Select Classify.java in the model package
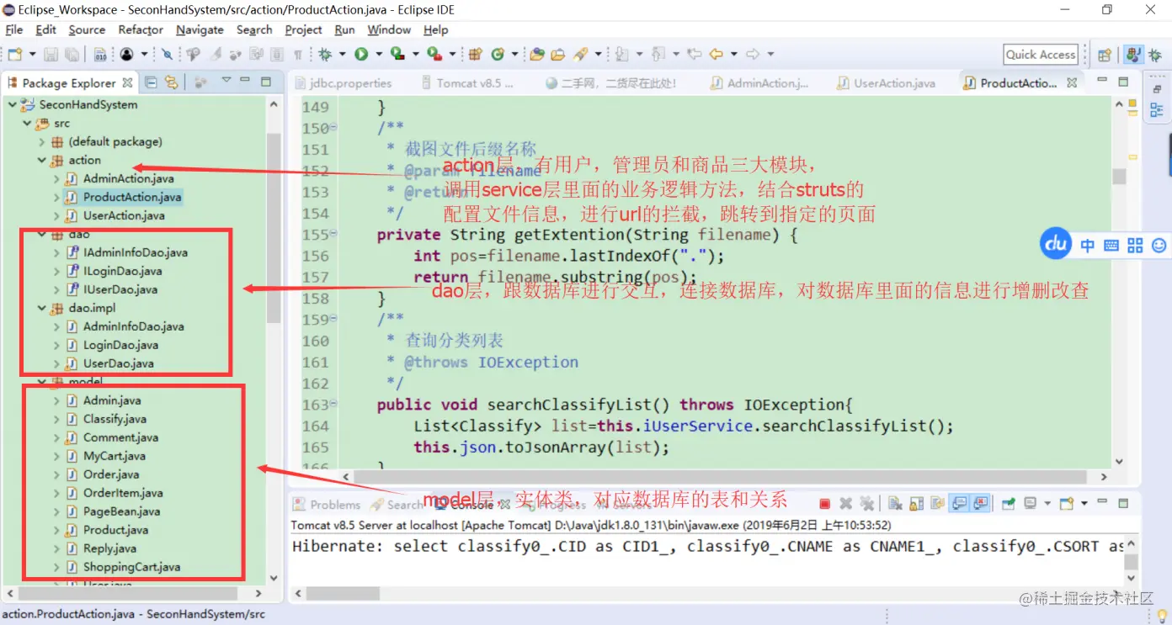The image size is (1172, 625). (x=115, y=419)
